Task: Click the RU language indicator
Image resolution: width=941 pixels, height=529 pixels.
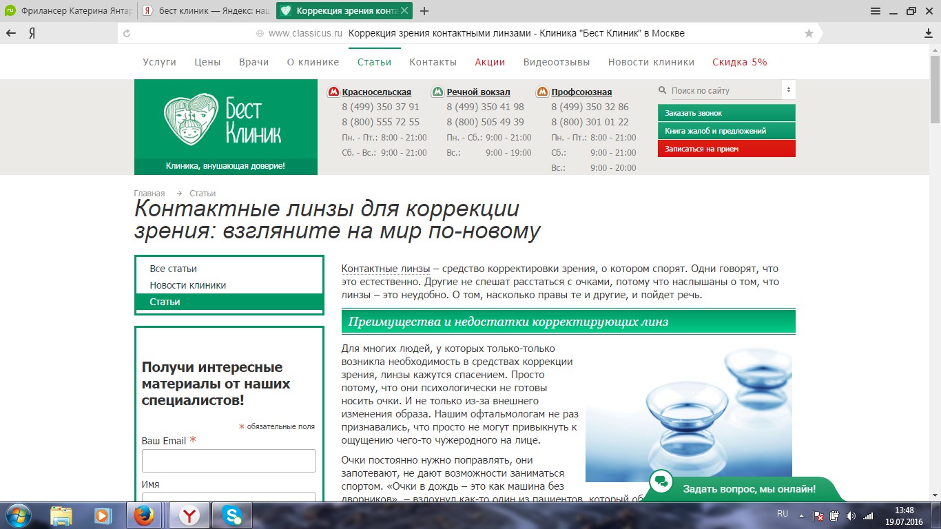Action: pyautogui.click(x=783, y=514)
